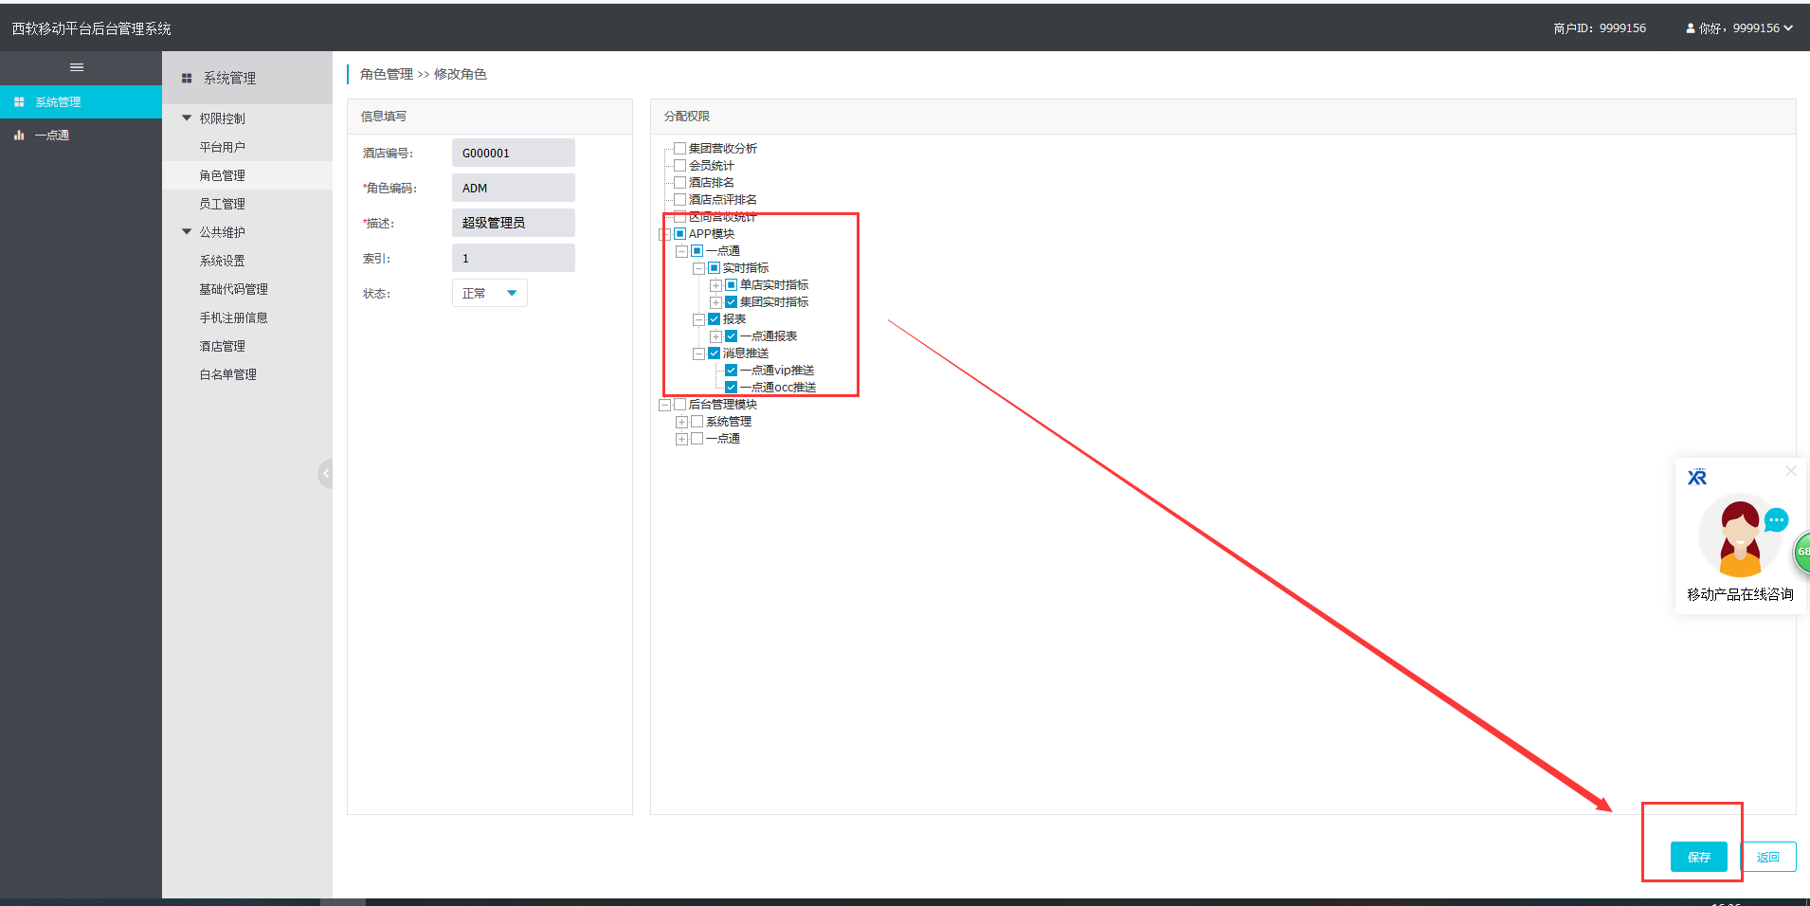Viewport: 1810px width, 906px height.
Task: Click the 系统管理 grid icon in left sidebar
Action: point(19,102)
